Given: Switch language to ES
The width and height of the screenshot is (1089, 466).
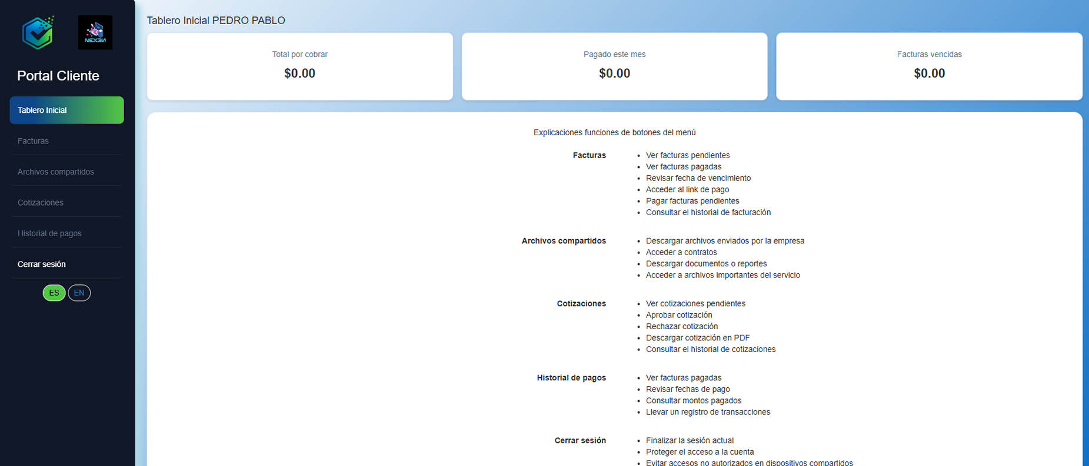Looking at the screenshot, I should coord(54,293).
